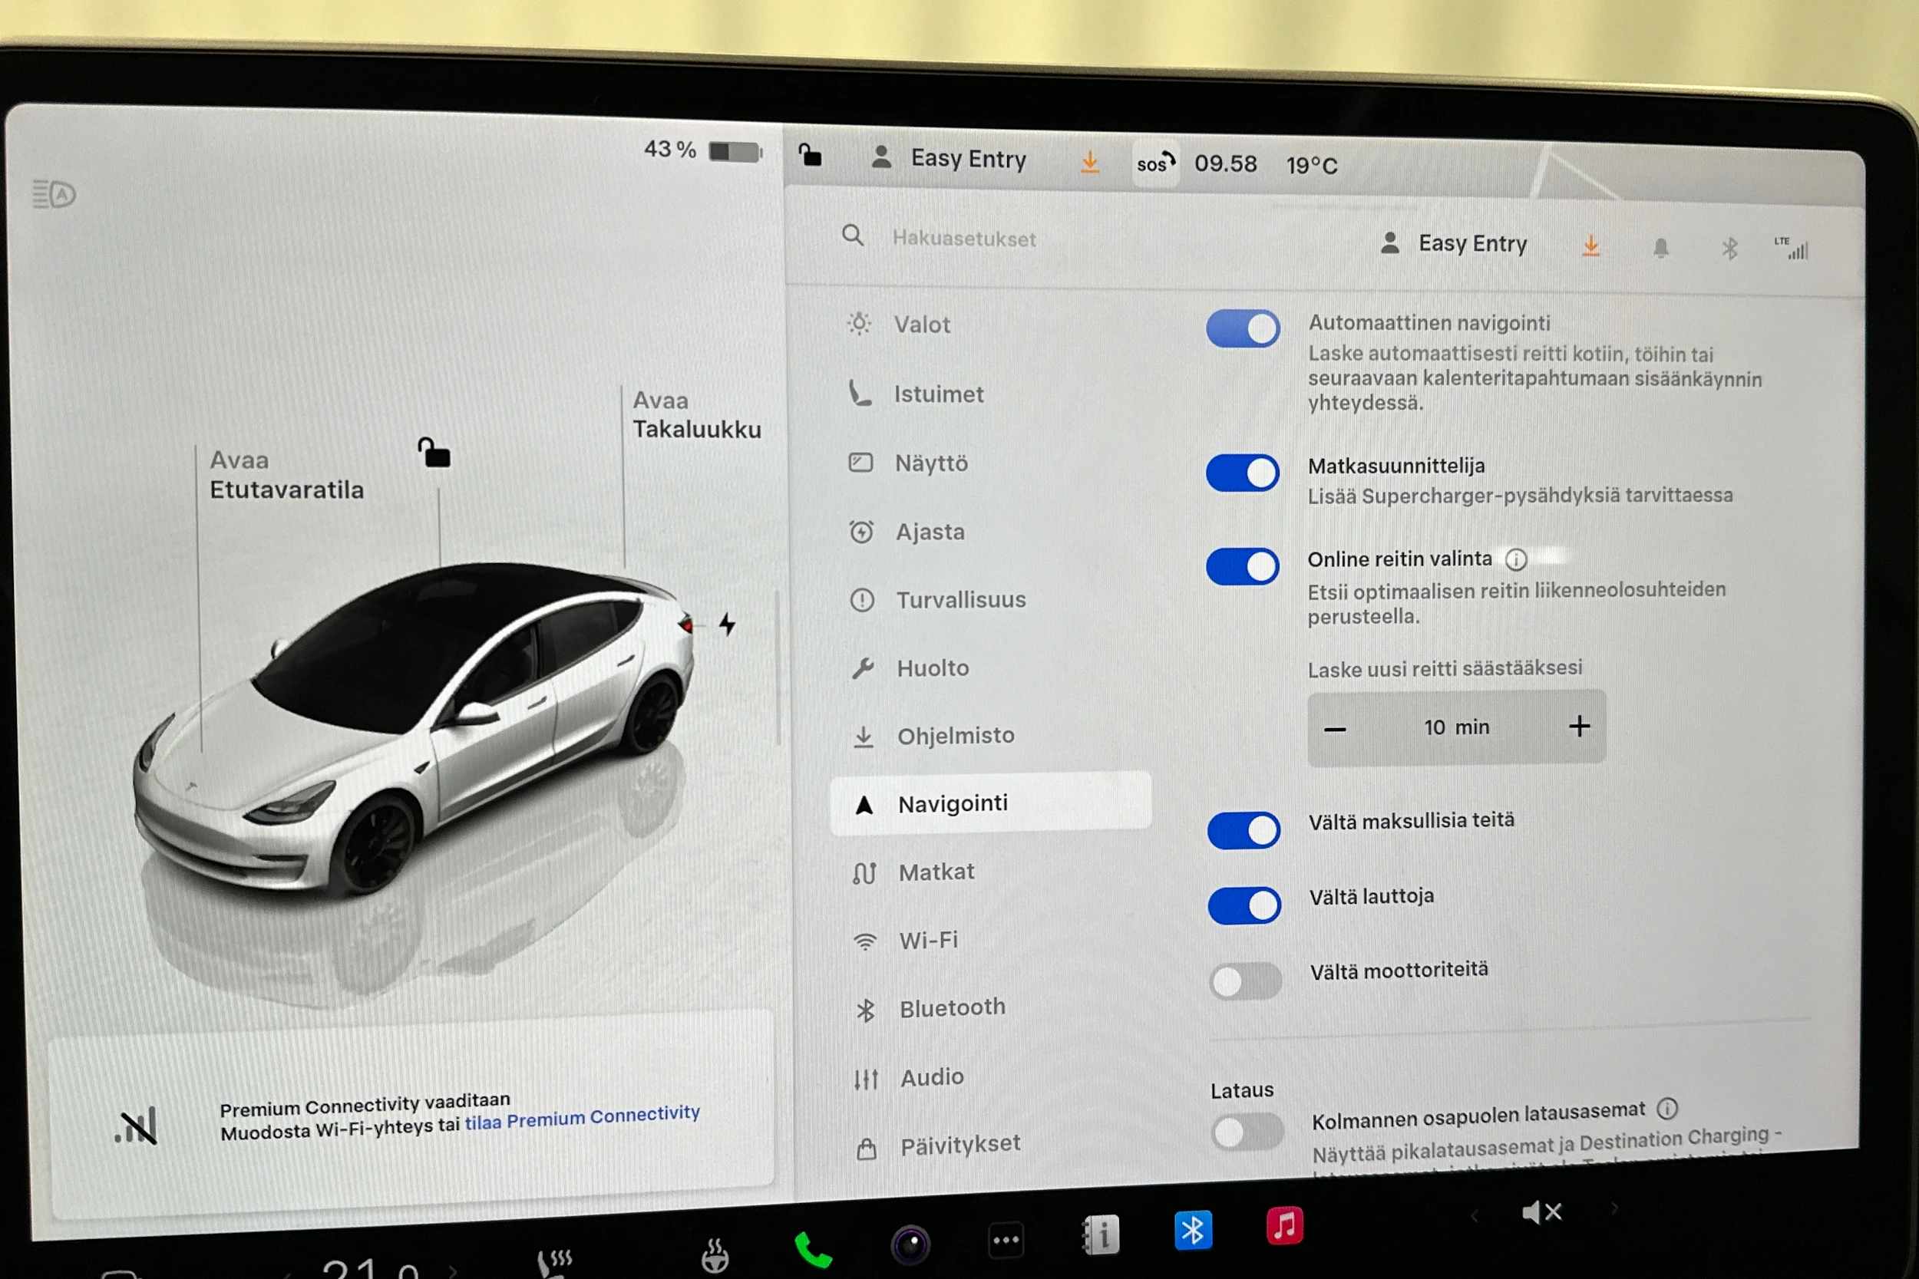
Task: Open the manual info app icon
Action: [1100, 1235]
